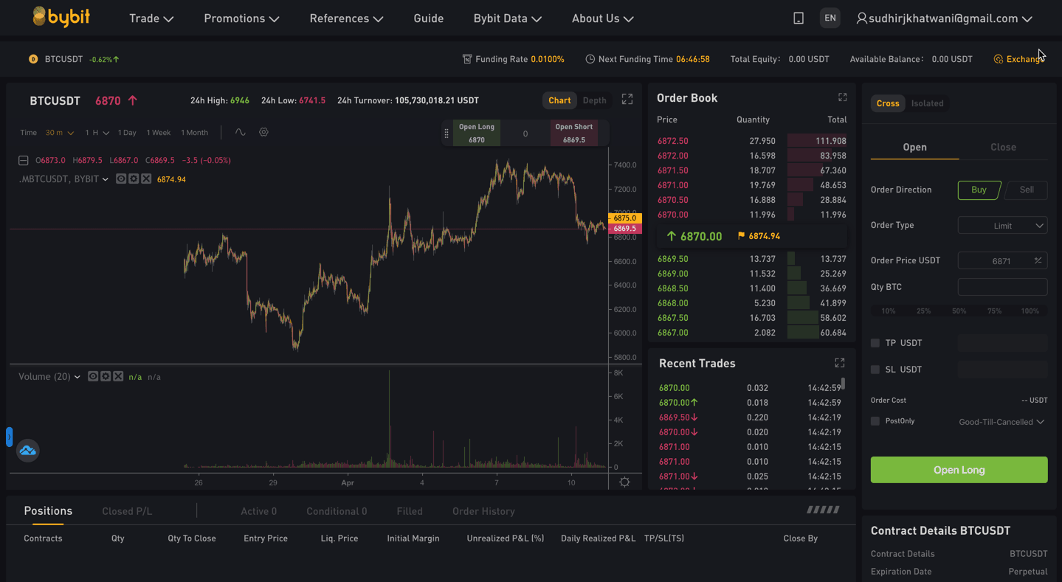1062x582 pixels.
Task: Set quantity to 25% on percentage slider
Action: point(923,311)
